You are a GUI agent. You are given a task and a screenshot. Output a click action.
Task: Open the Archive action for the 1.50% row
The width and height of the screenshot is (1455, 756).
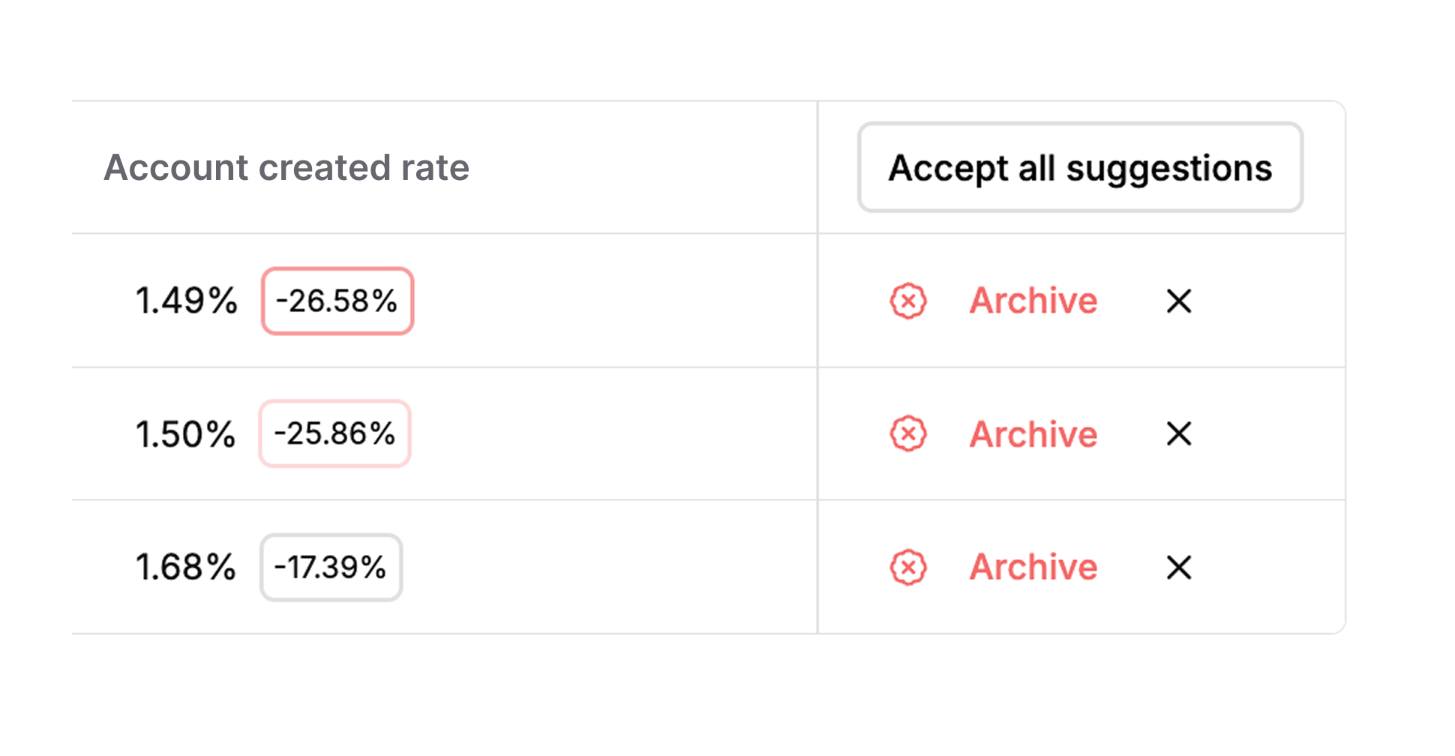(1033, 433)
